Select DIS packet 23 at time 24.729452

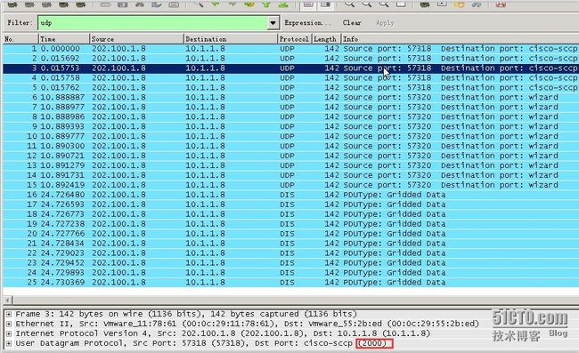pos(291,262)
